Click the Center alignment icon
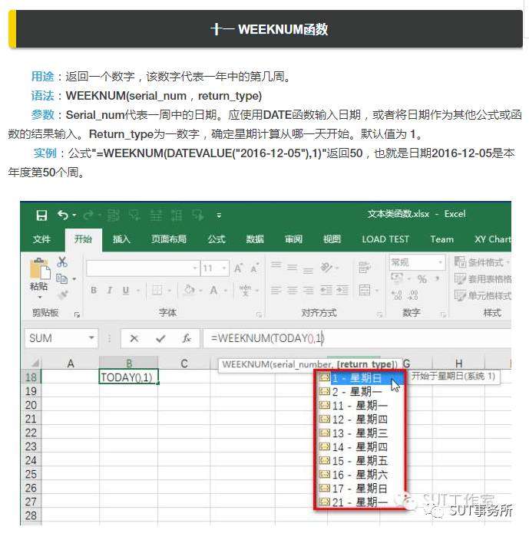 tap(292, 291)
